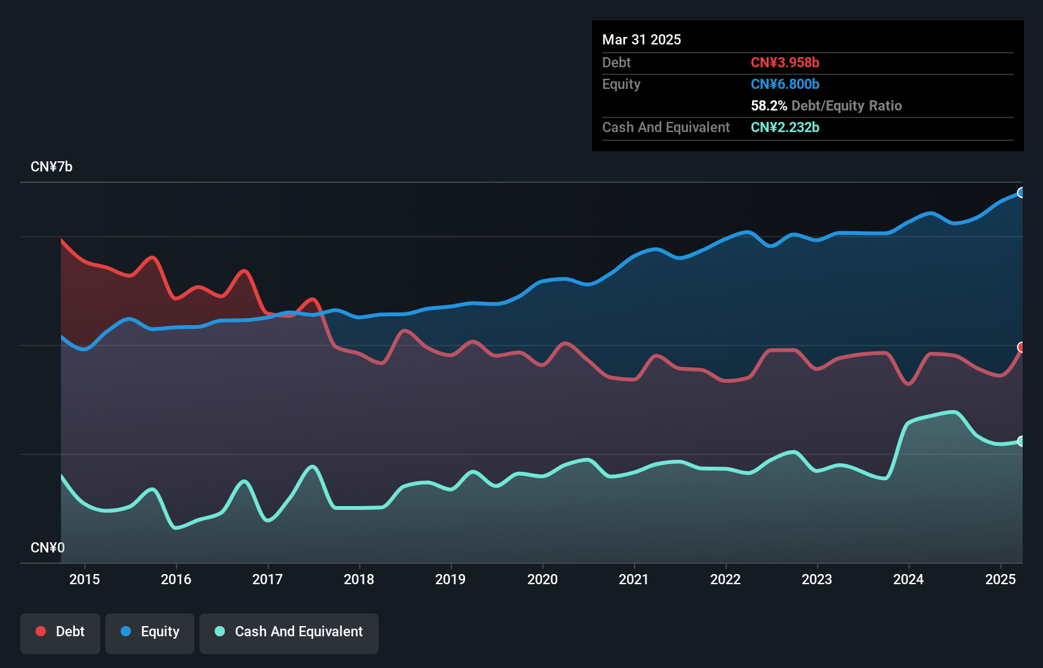Click the CN¥2.232b cash value
Screen dimensions: 1043x668
coord(785,127)
